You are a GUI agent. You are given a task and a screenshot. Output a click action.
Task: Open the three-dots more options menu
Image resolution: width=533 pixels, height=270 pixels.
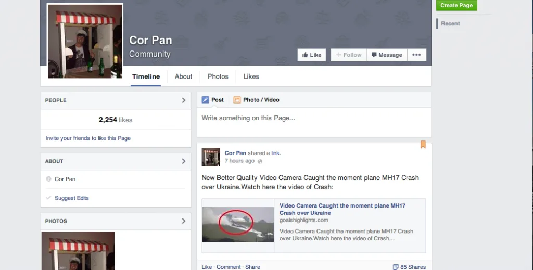tap(416, 55)
